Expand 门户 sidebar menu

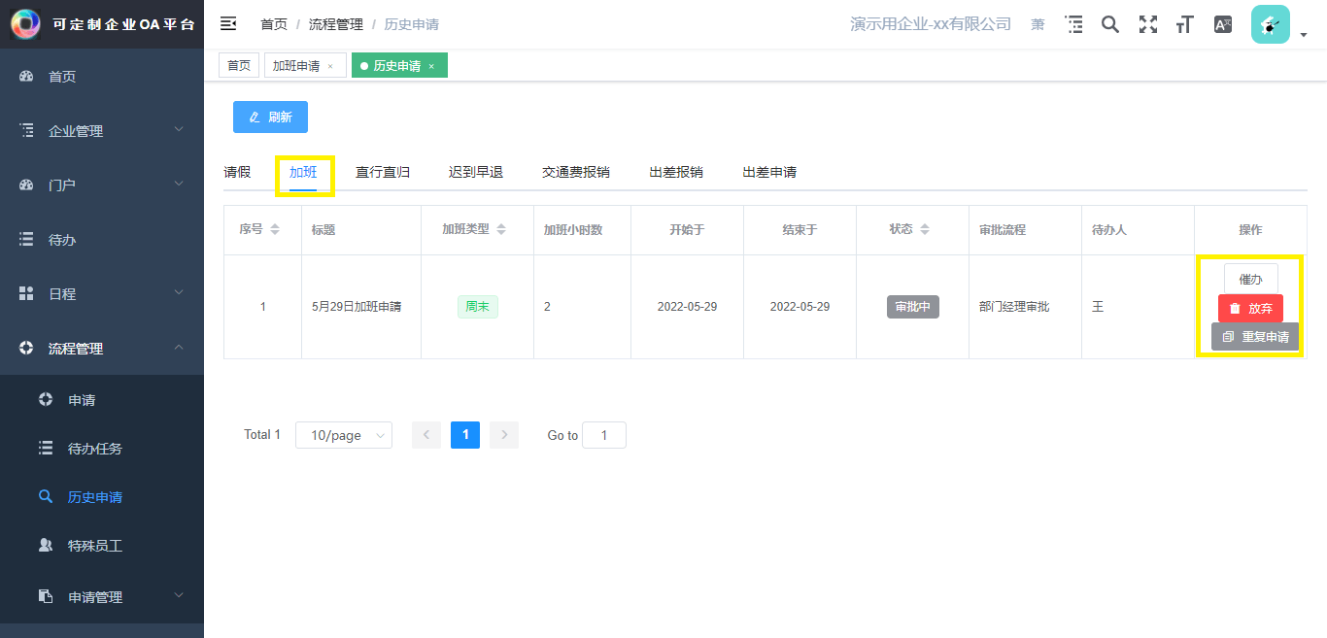point(102,185)
